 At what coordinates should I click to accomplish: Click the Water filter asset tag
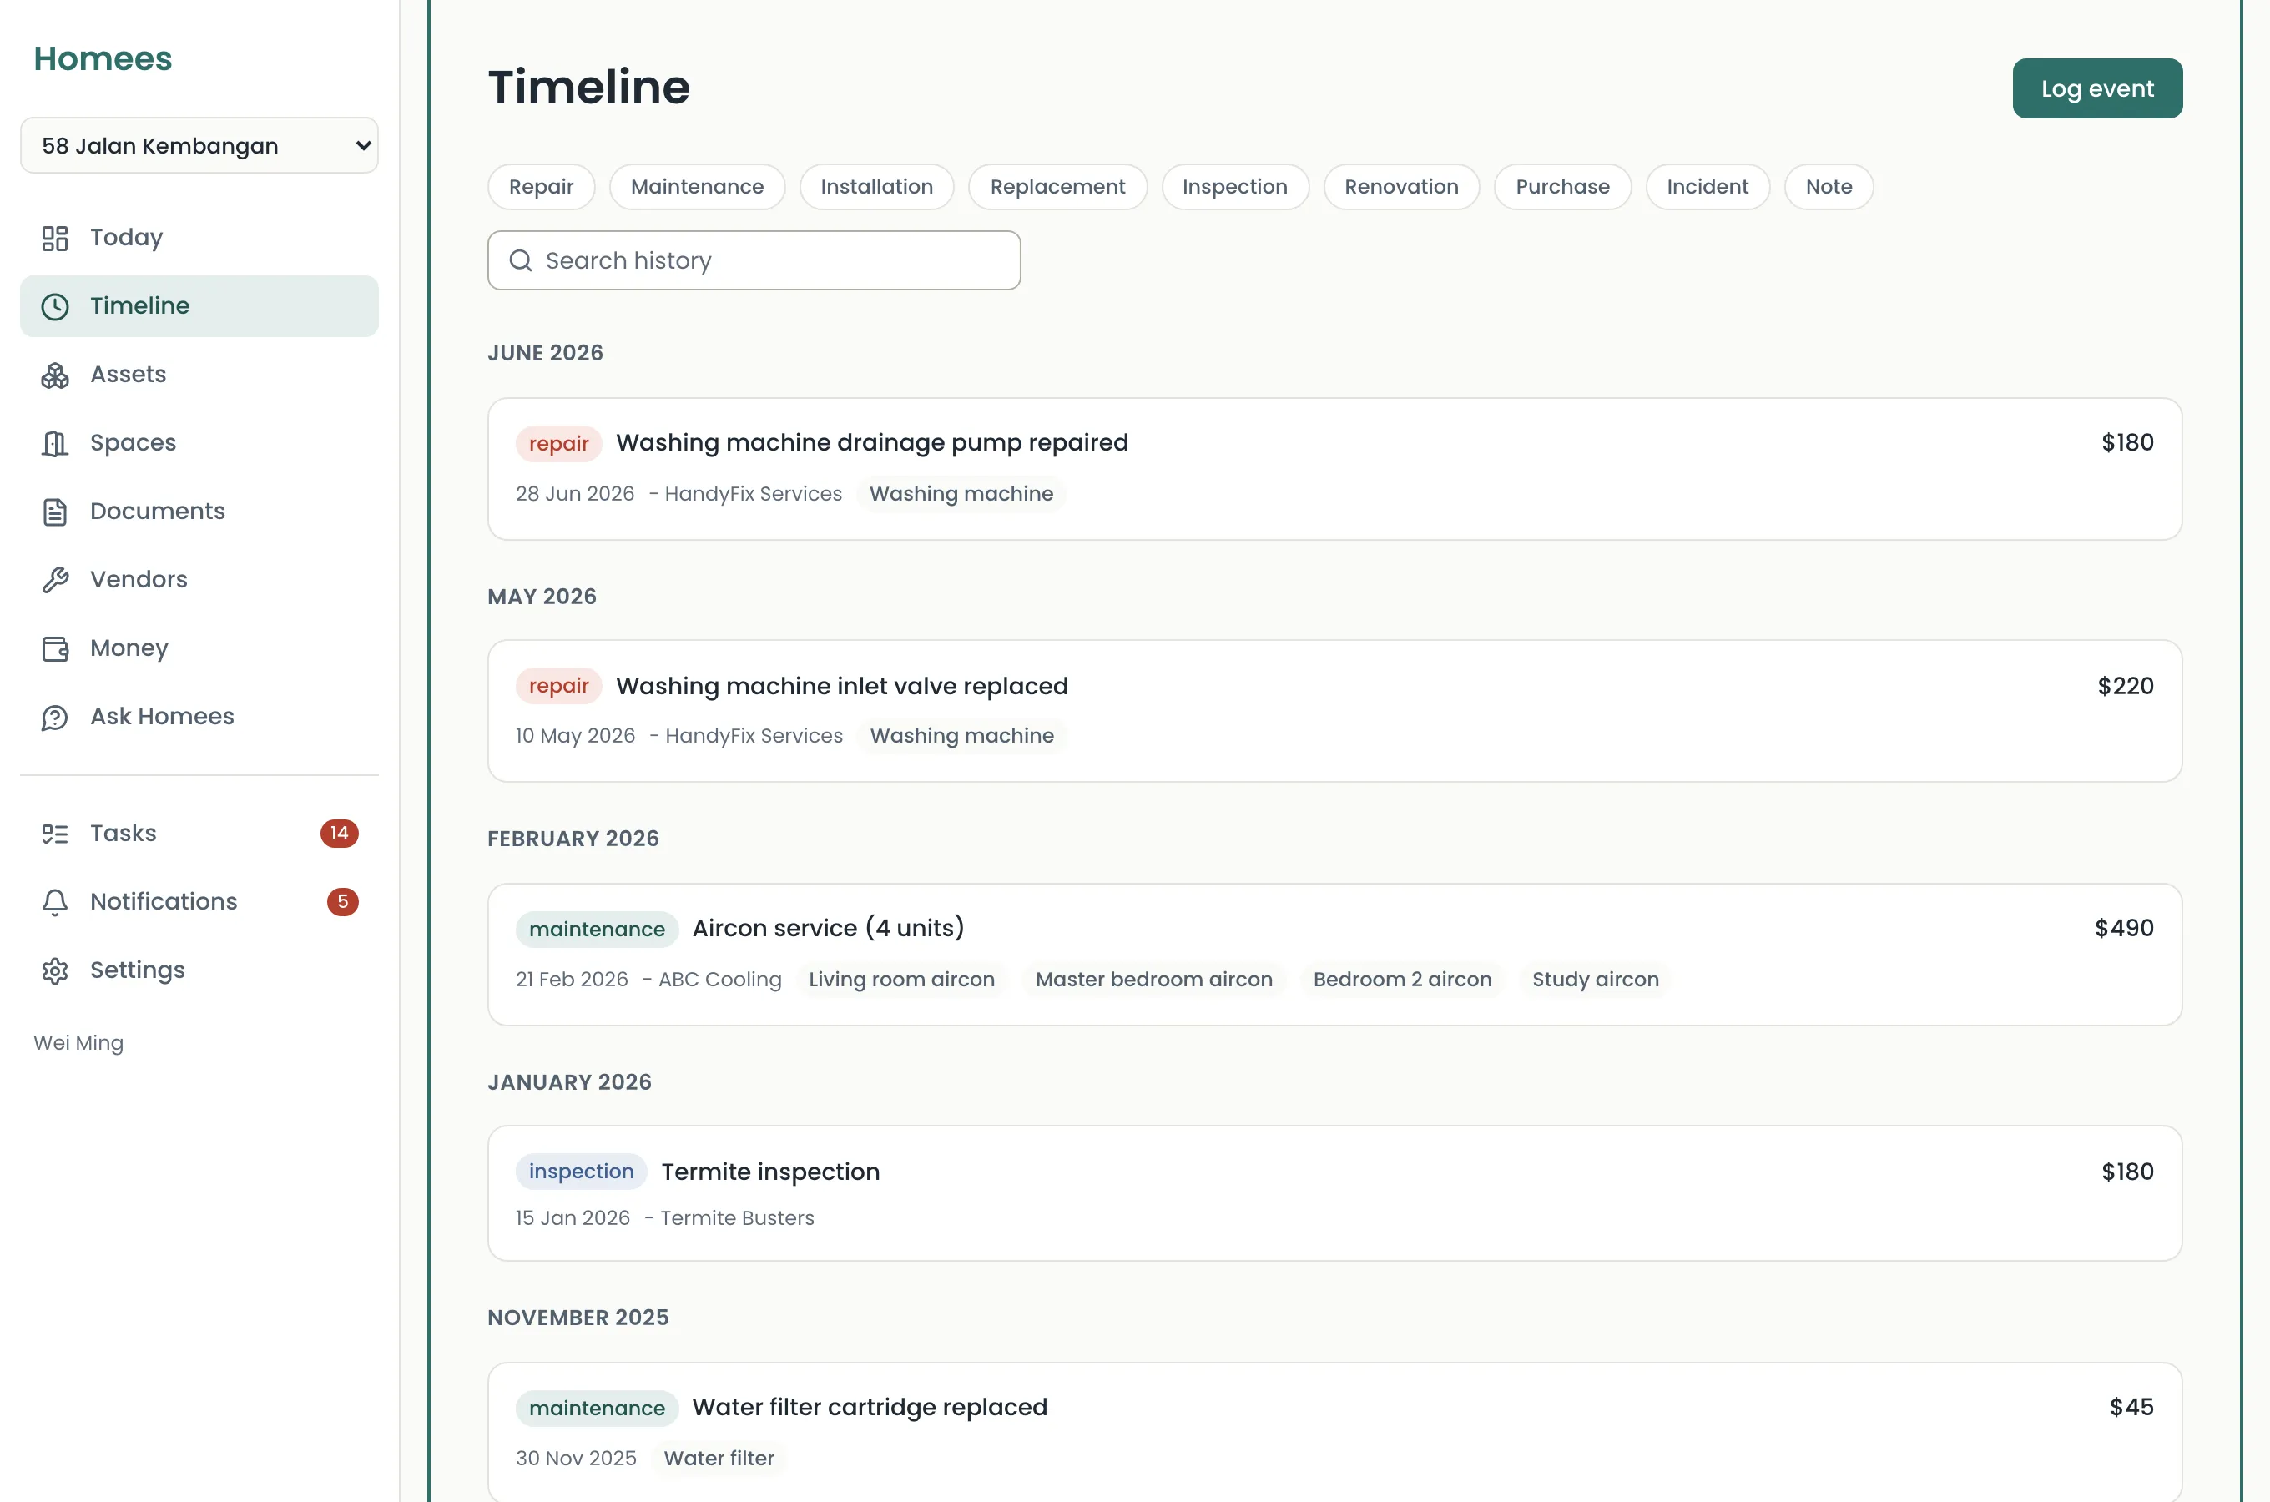tap(719, 1459)
